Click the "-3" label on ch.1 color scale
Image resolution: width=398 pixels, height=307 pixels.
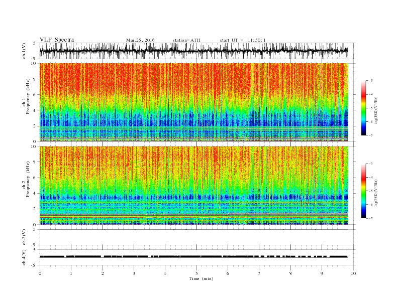click(x=370, y=81)
